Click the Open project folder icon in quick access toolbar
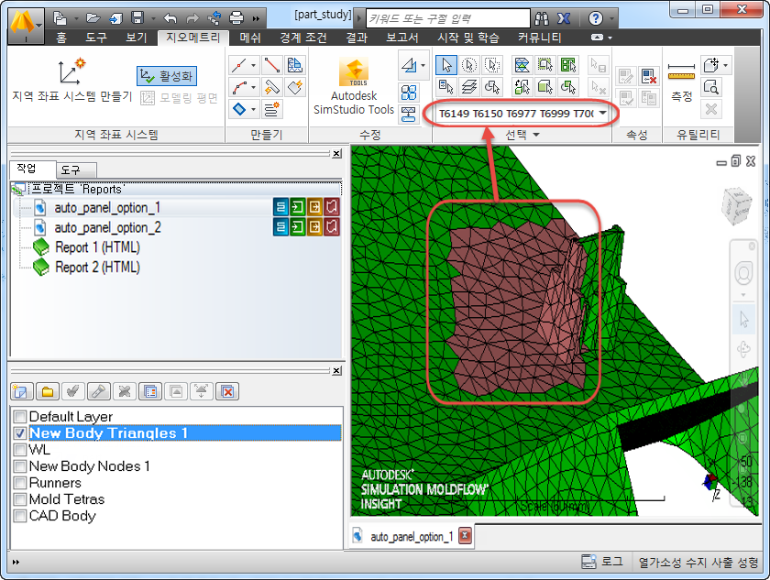Image resolution: width=770 pixels, height=580 pixels. point(93,18)
